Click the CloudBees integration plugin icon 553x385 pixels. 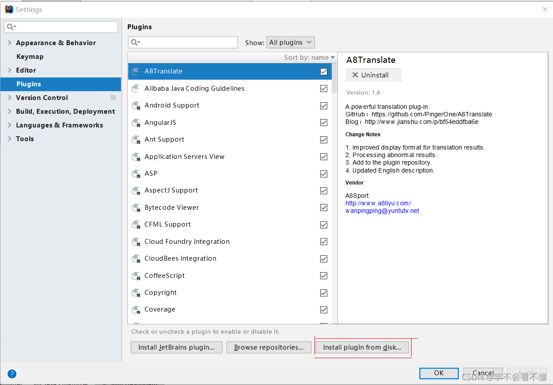tap(137, 259)
